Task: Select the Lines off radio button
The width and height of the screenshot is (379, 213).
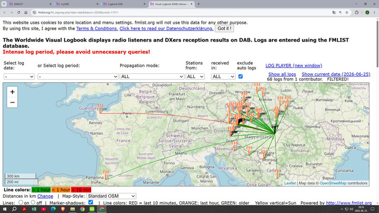Action: pyautogui.click(x=33, y=202)
